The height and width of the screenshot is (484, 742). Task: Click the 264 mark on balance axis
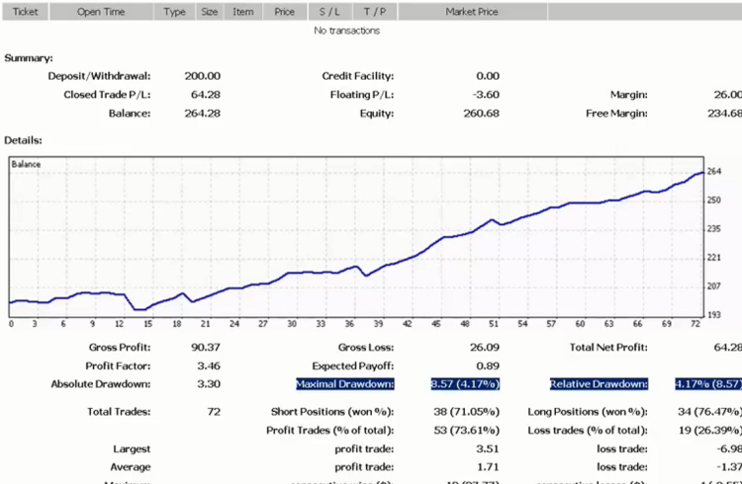[714, 172]
